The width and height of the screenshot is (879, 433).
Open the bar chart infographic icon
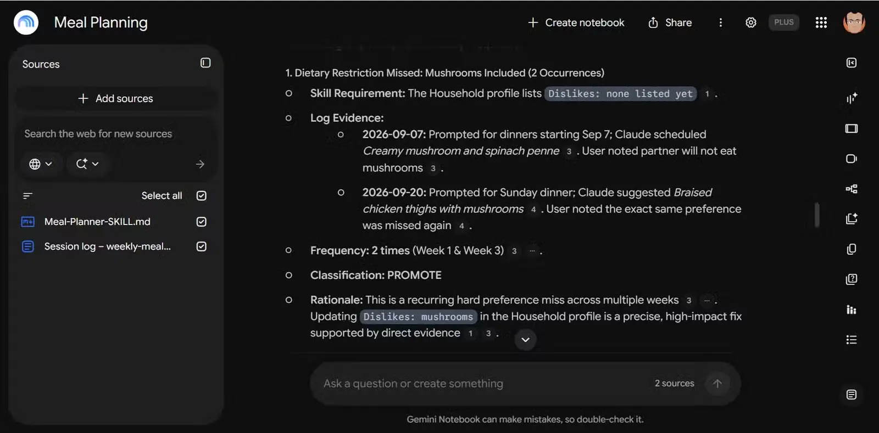[852, 310]
